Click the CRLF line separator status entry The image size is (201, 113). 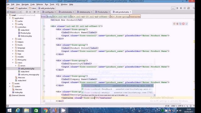click(174, 106)
